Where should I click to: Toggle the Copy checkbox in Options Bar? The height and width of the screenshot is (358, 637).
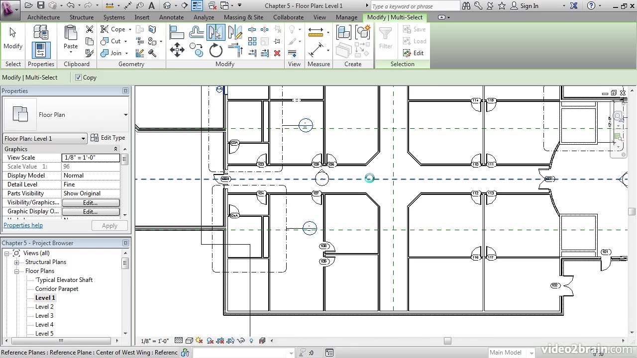click(79, 77)
